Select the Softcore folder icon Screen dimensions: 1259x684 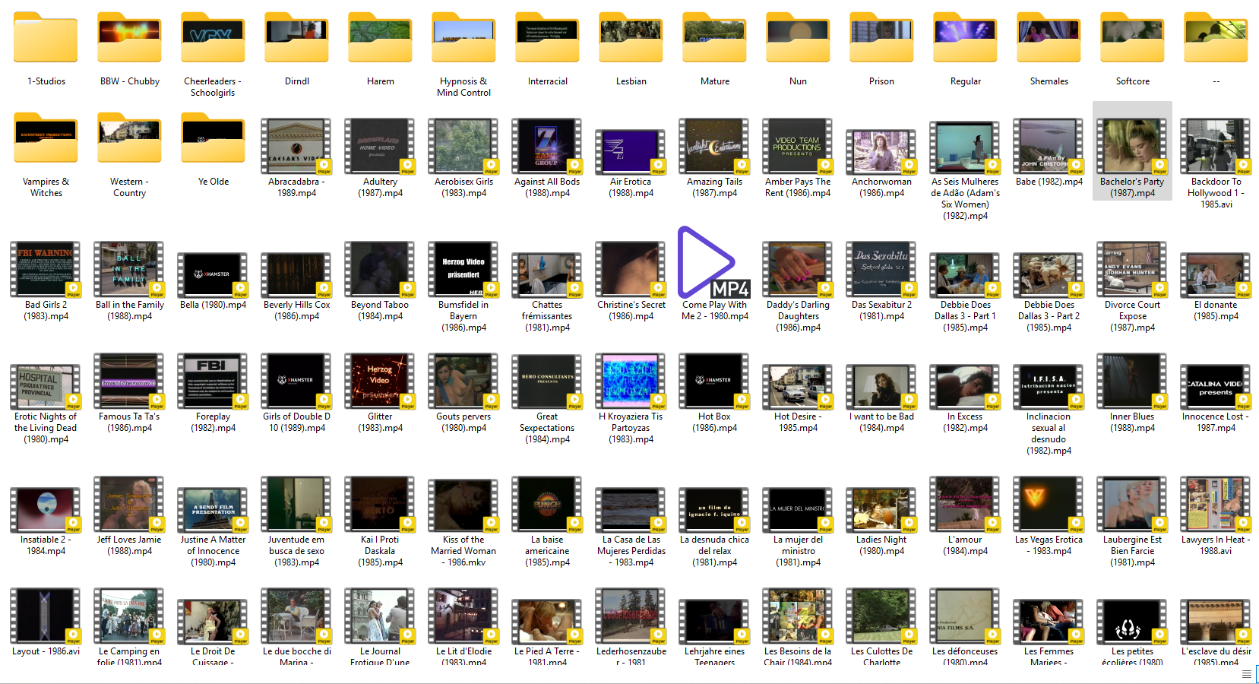1132,37
